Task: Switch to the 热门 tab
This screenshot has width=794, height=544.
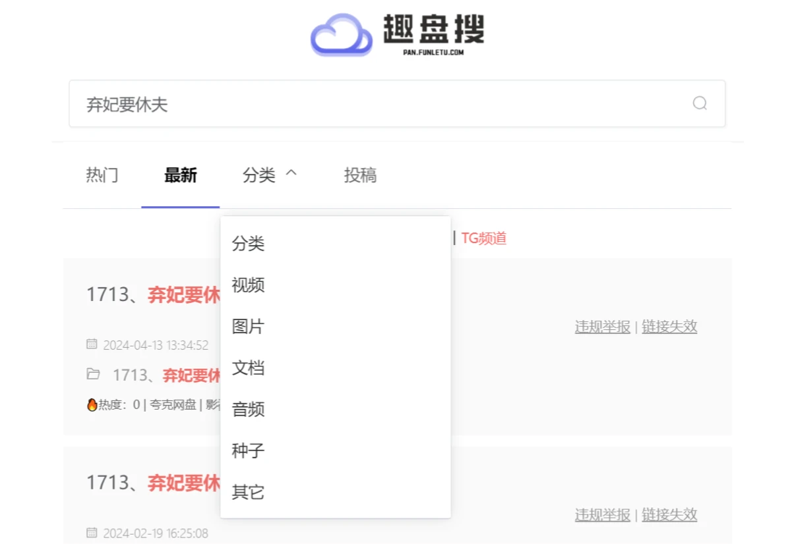Action: coord(102,175)
